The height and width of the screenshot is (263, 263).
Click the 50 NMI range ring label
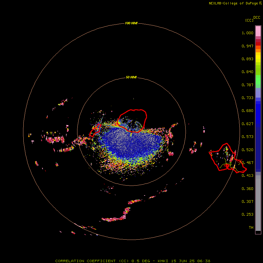coord(131,77)
